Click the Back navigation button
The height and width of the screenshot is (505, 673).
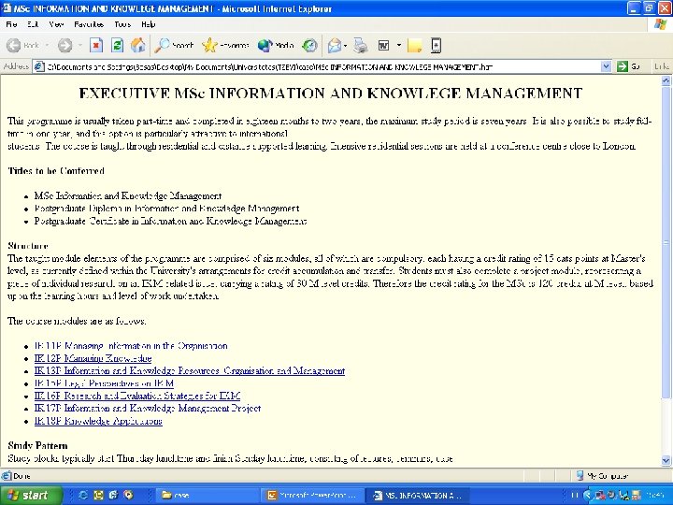click(x=22, y=45)
